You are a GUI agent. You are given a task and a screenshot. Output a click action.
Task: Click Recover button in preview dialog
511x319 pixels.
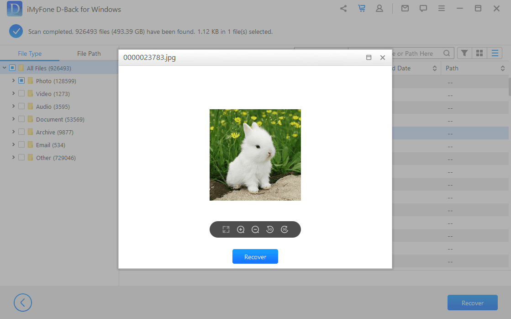(255, 256)
